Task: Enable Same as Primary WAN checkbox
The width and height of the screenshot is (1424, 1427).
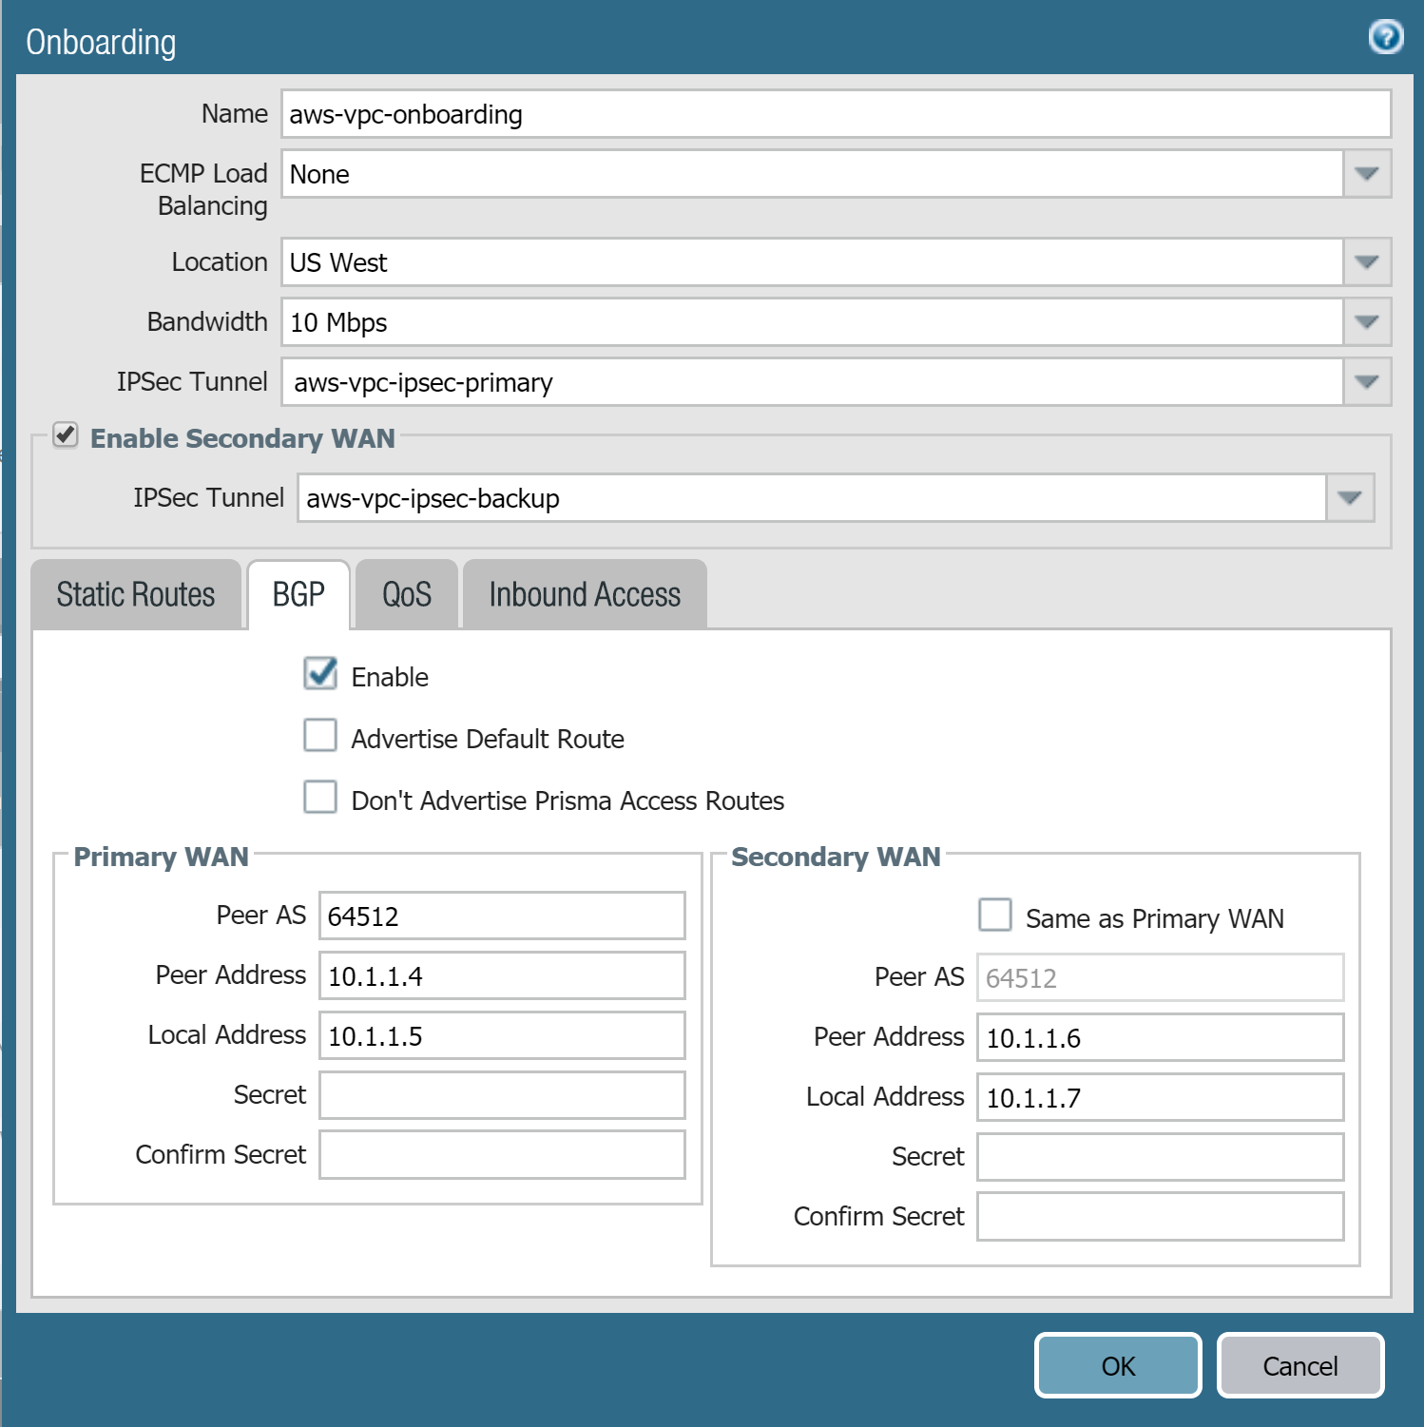Action: pyautogui.click(x=995, y=916)
